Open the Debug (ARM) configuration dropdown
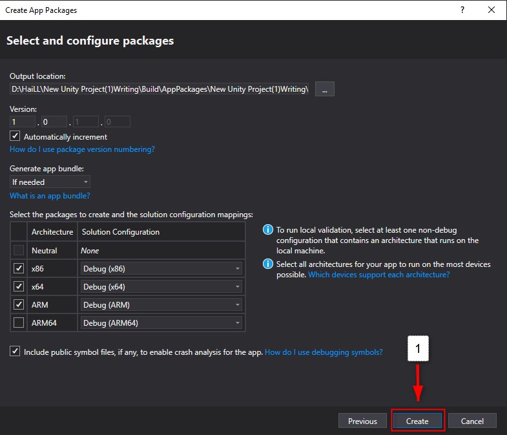This screenshot has width=507, height=435. 161,305
